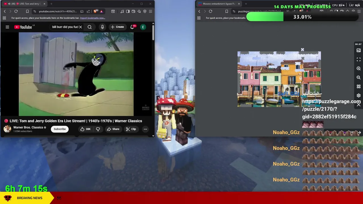Clear the YouTube search text
Viewport: 363px width, 204px height.
(81, 27)
